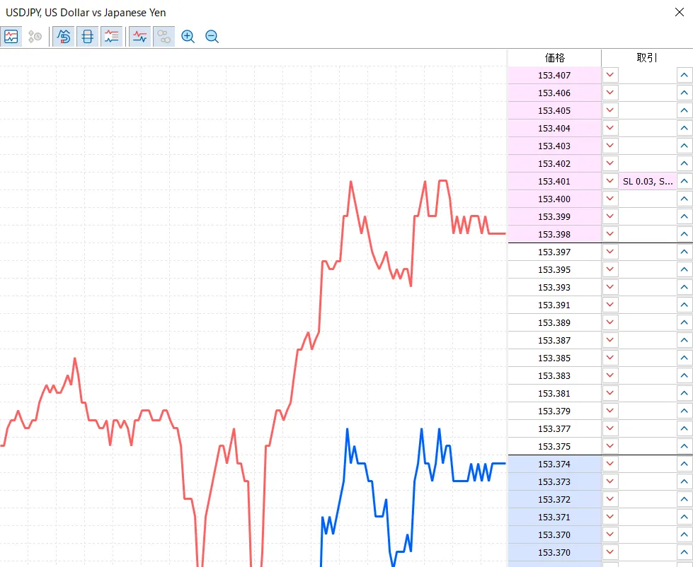
Task: Click the 取引 column header
Action: click(647, 58)
